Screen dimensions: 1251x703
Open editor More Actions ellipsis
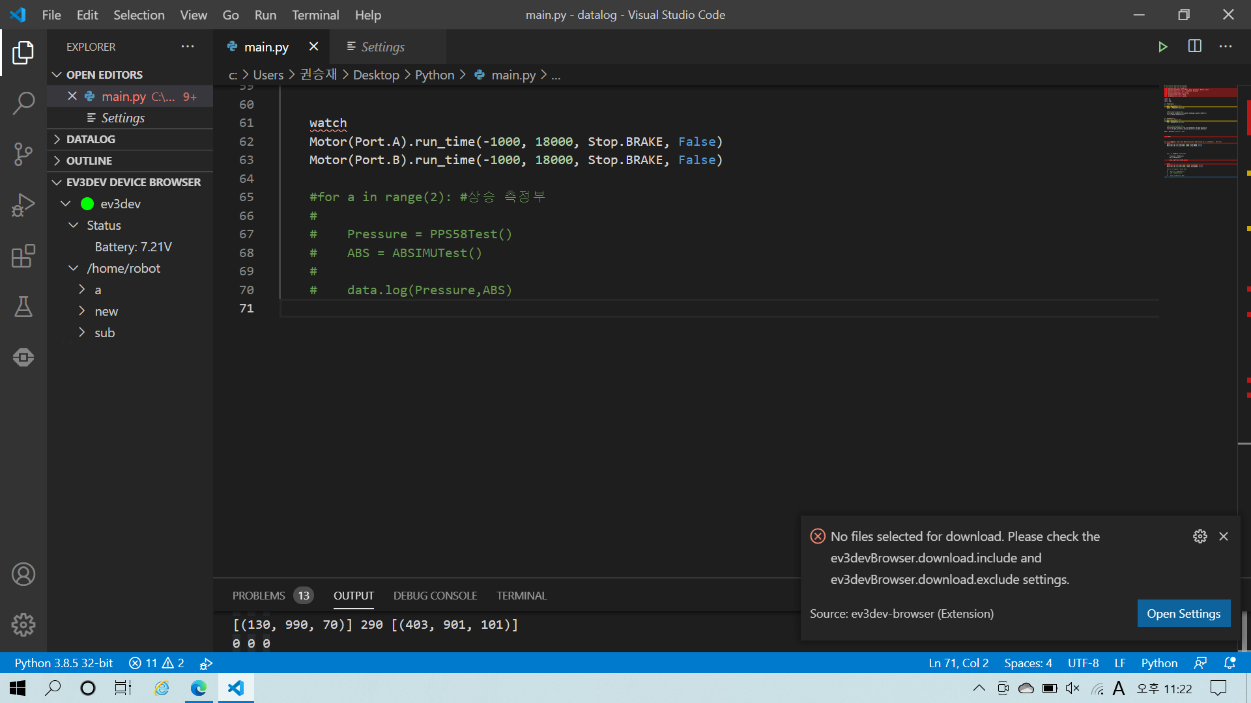(x=1226, y=47)
